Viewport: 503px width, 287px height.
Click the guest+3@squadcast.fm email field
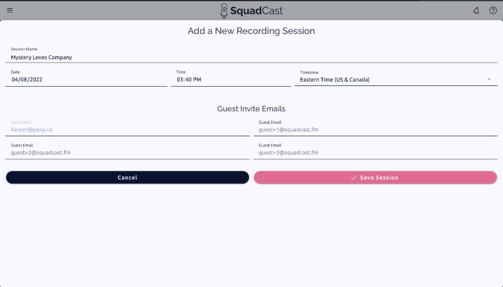pyautogui.click(x=375, y=153)
